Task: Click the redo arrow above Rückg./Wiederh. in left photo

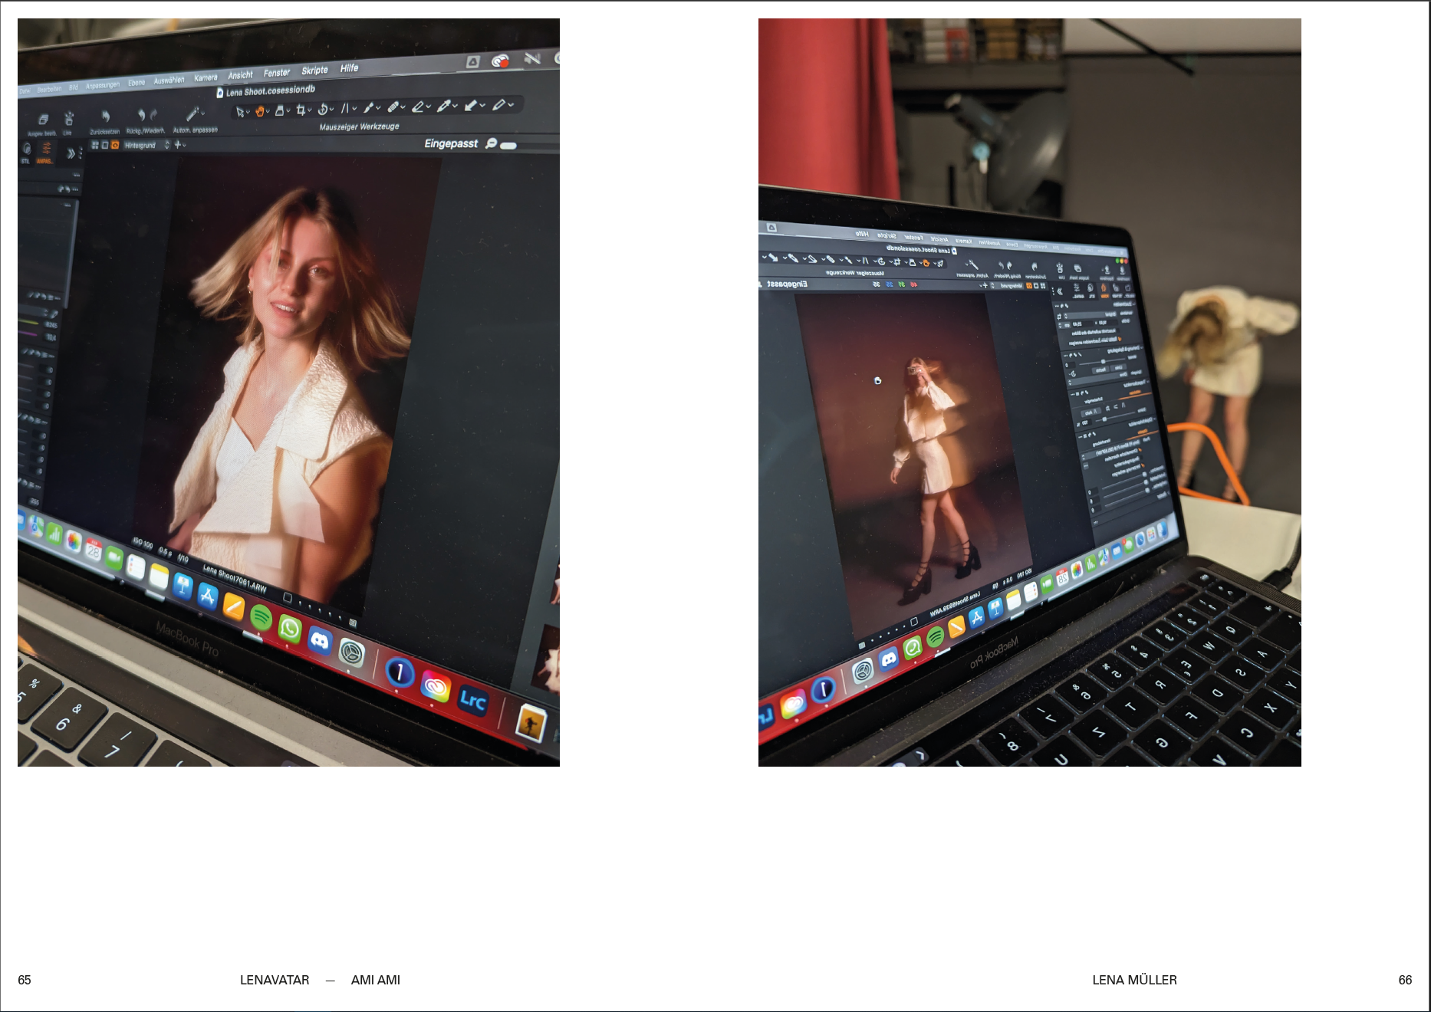Action: [x=153, y=115]
